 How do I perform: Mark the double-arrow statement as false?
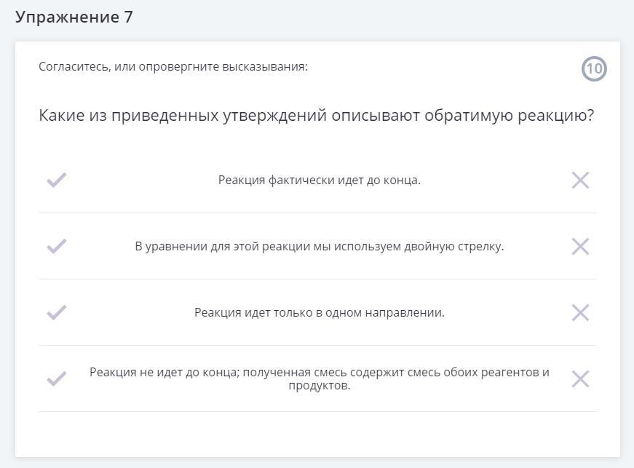(x=580, y=246)
